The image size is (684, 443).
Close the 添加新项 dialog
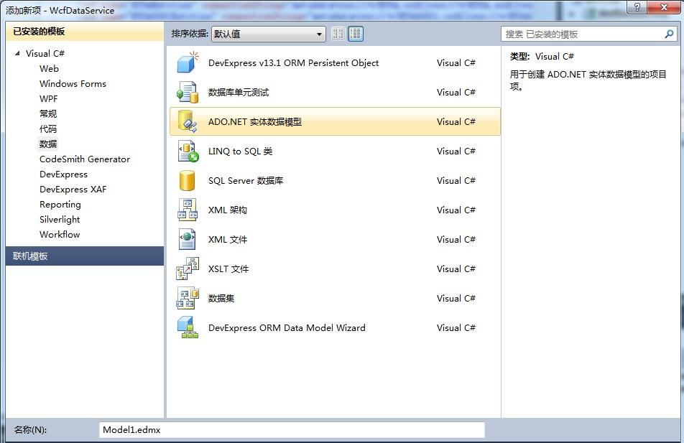click(664, 7)
